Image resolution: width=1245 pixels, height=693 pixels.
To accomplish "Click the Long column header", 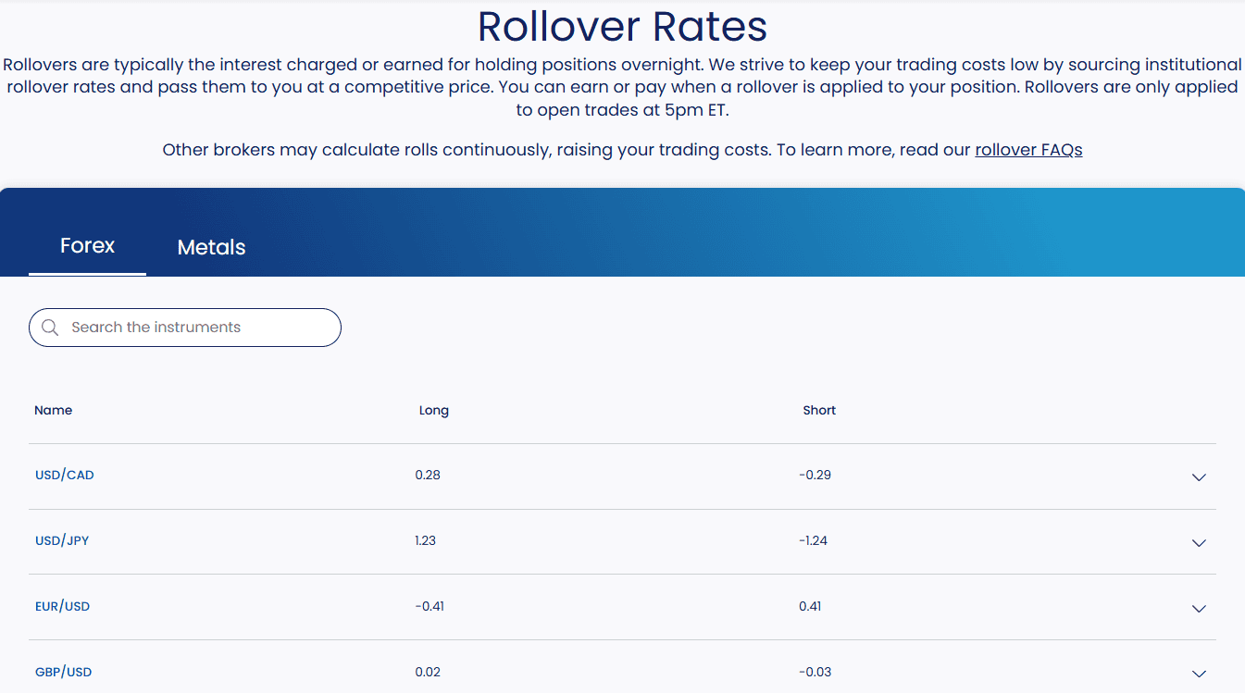I will [x=433, y=410].
